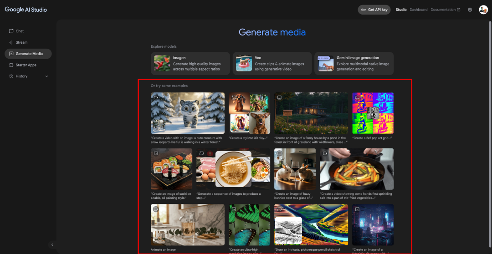Click the Starter Apps icon

point(11,65)
